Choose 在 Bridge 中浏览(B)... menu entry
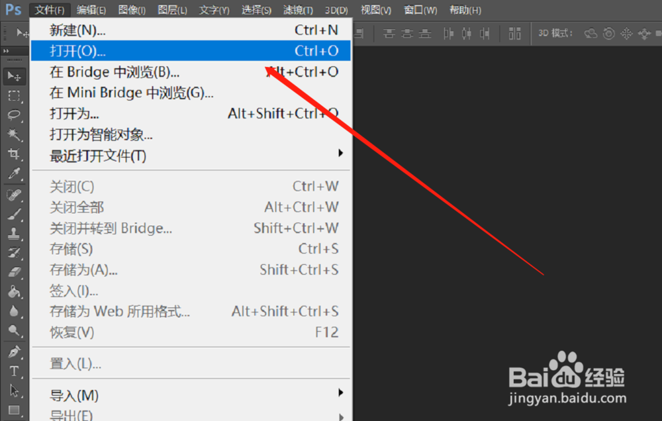 (x=191, y=71)
